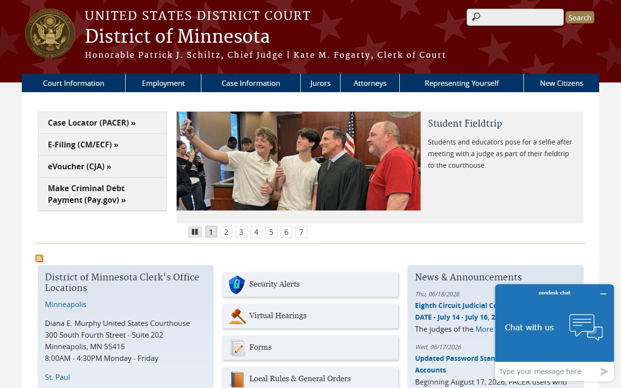Open E-Filing (CM/ECF) link
This screenshot has height=388, width=621.
click(102, 145)
